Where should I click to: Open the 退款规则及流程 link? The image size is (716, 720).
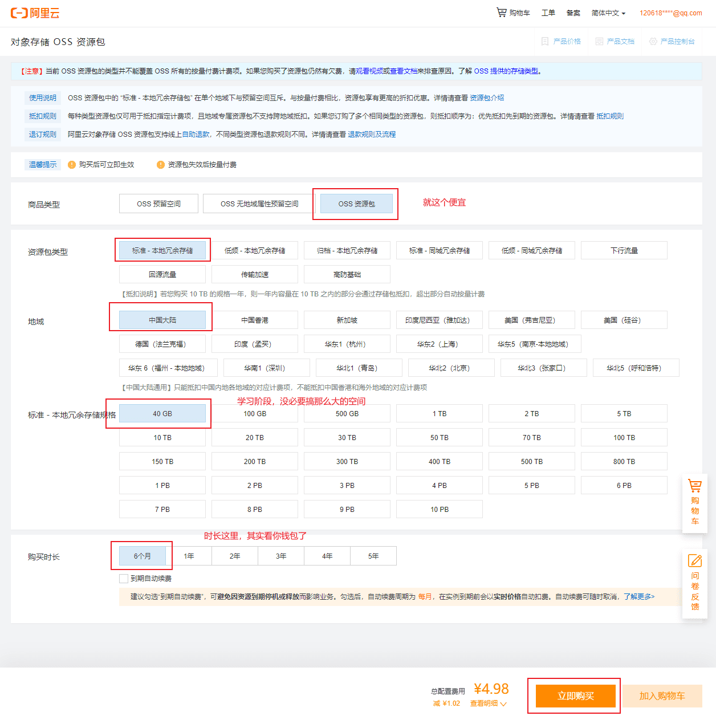click(372, 135)
